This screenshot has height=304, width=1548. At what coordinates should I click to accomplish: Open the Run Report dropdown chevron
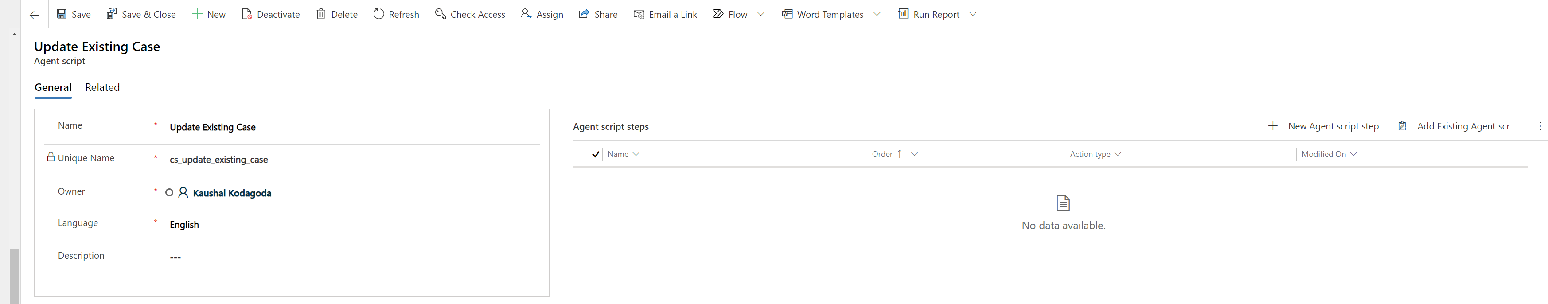coord(973,15)
